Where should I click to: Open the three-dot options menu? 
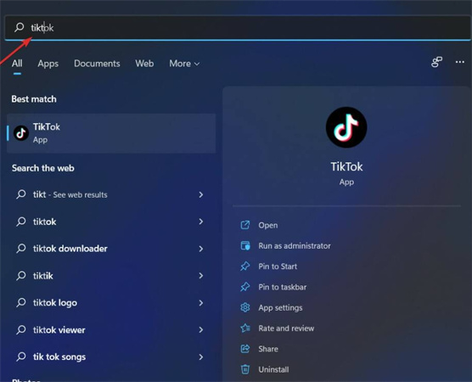coord(459,62)
